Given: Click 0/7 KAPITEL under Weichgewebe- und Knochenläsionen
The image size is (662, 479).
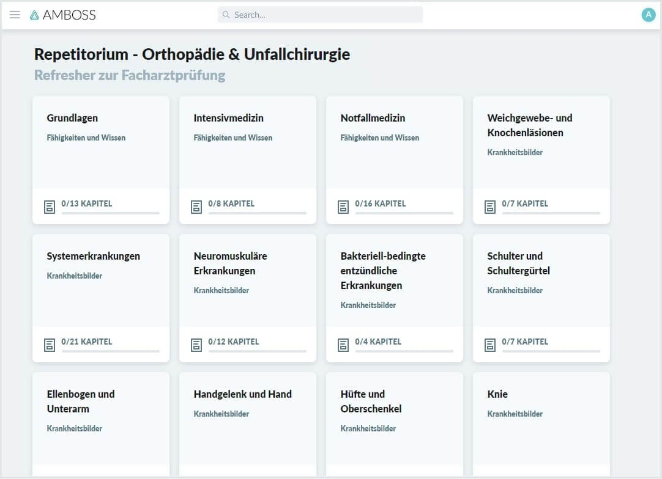Looking at the screenshot, I should pyautogui.click(x=525, y=203).
